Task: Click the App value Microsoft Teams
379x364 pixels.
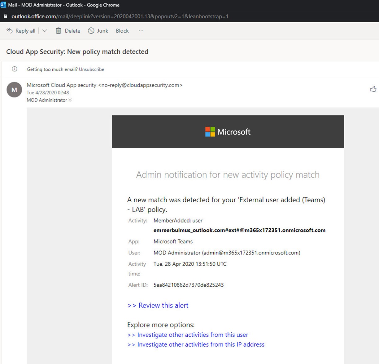Action: [x=173, y=241]
